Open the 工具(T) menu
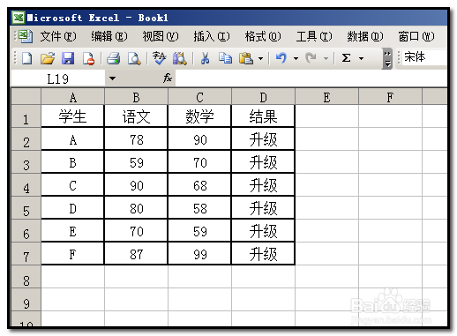Screen dimensions: 457x336 click(x=314, y=36)
